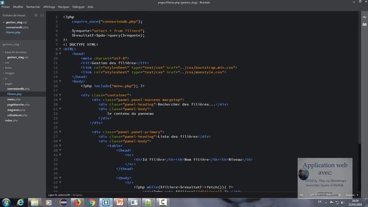
Task: Open pageblanche.php in the file tree
Action: coord(18,105)
